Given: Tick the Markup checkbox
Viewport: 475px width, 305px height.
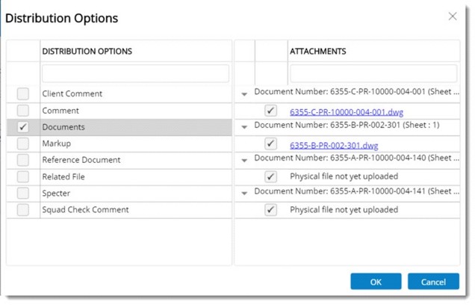Looking at the screenshot, I should click(23, 144).
